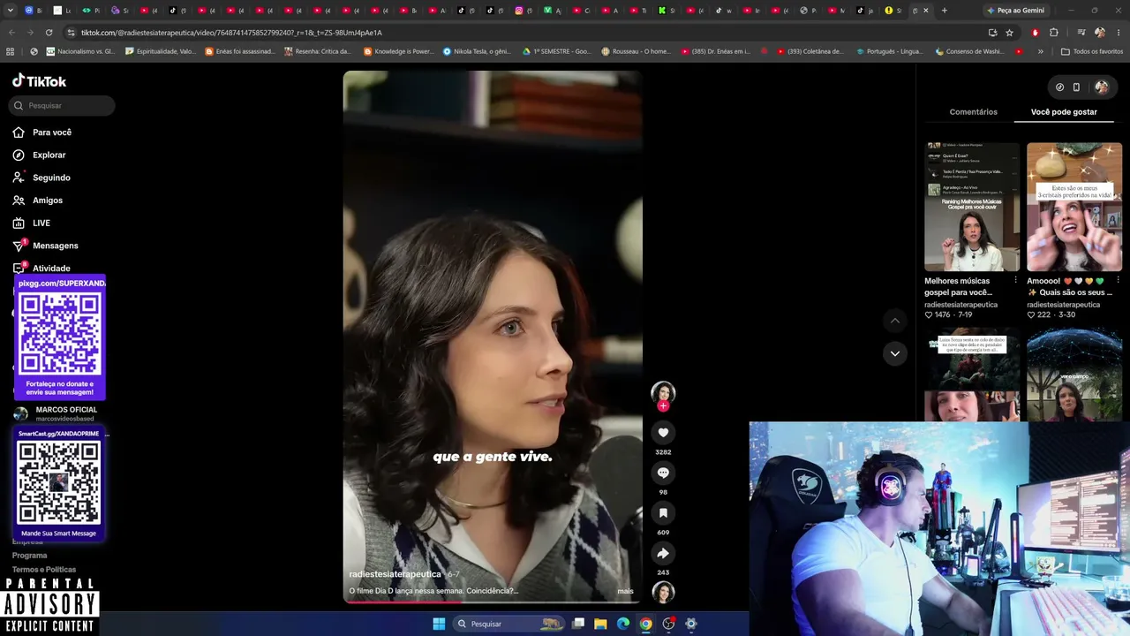
Task: Expand the hidden bookmarks overflow chevron
Action: coord(1040,51)
